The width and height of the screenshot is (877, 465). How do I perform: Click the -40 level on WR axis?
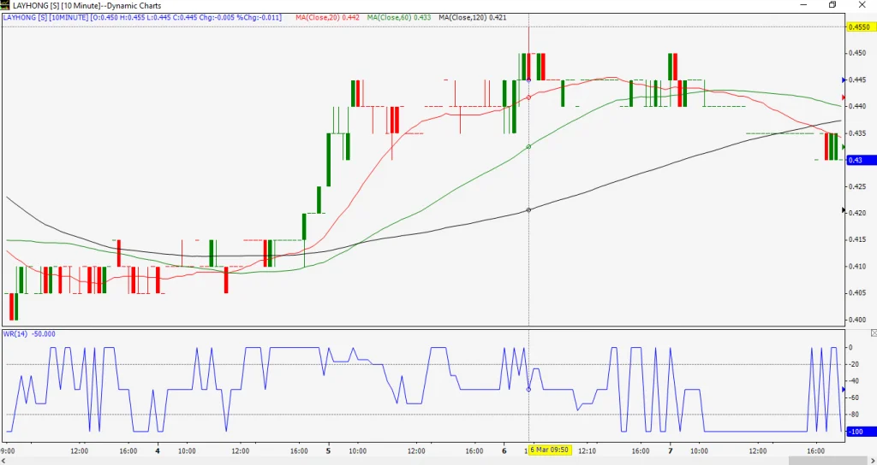coord(855,381)
